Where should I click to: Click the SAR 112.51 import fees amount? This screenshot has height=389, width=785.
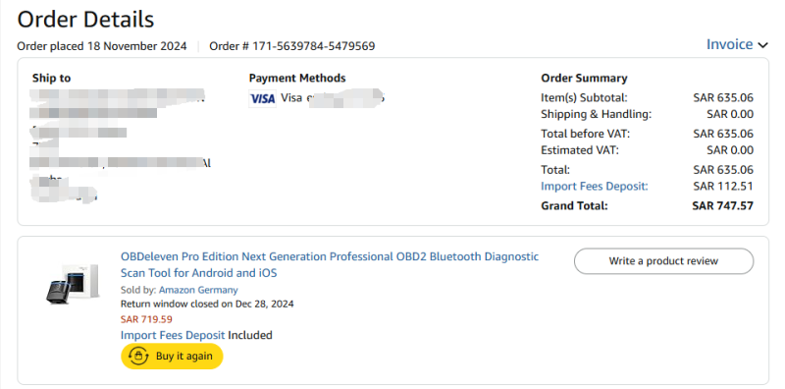723,187
